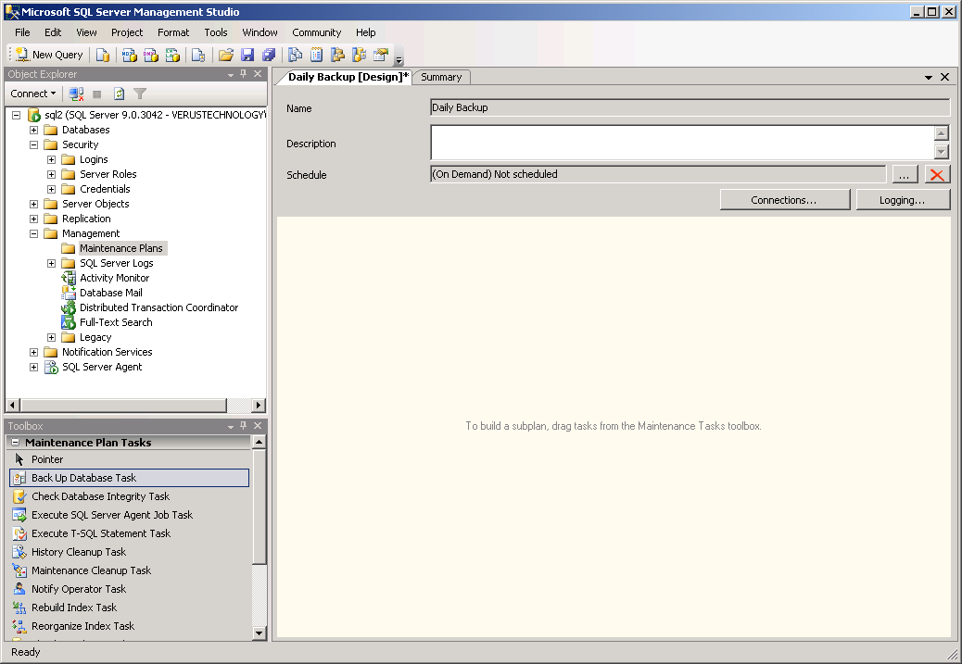Click the red X remove schedule button
962x664 pixels.
[x=937, y=174]
